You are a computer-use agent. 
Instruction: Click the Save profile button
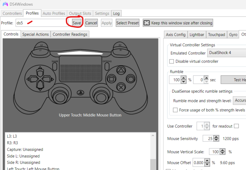click(x=77, y=23)
